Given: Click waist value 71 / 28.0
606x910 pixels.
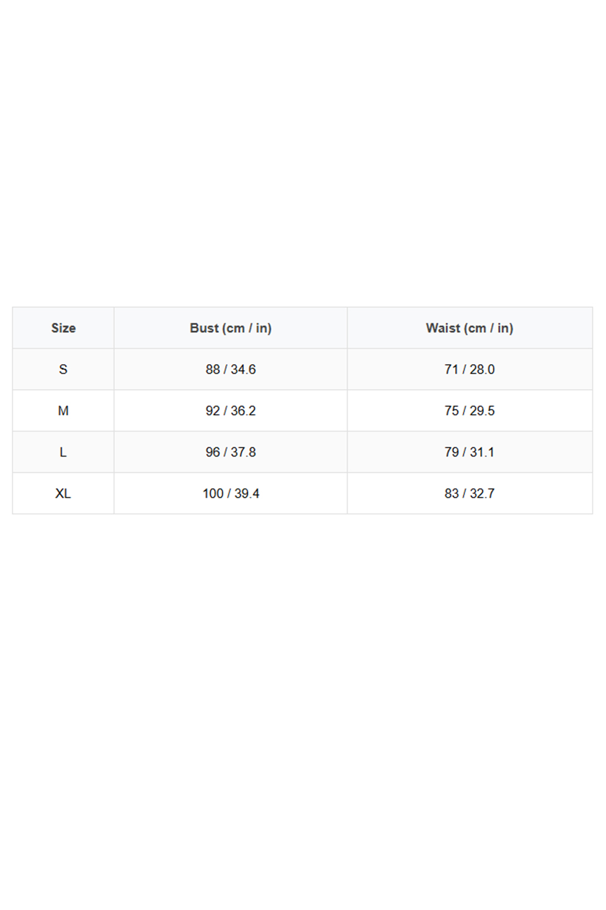Looking at the screenshot, I should 470,369.
